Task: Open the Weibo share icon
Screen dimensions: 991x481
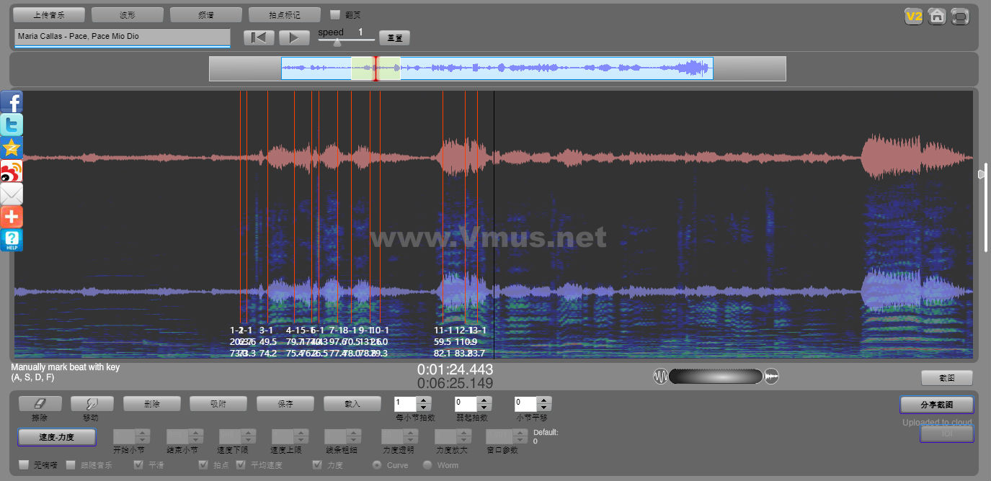Action: pos(12,171)
